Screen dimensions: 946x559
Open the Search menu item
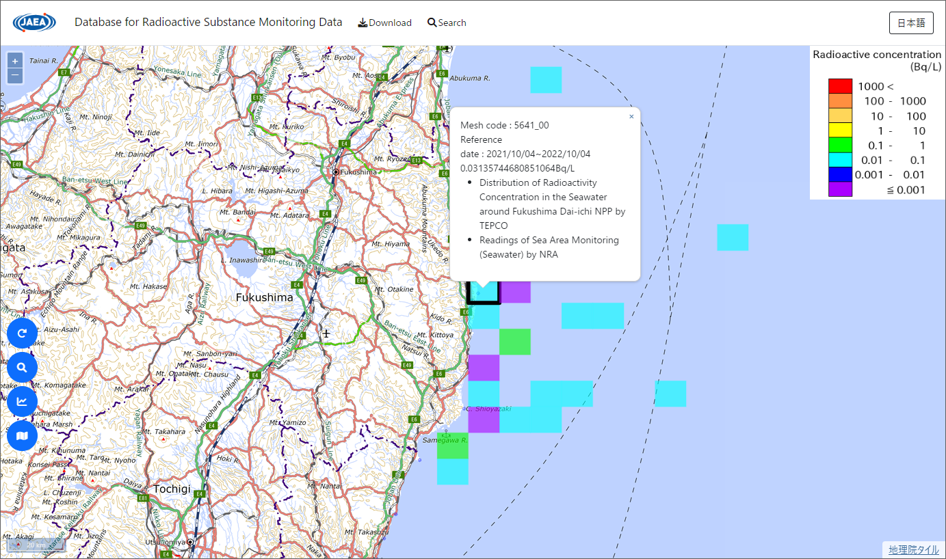tap(447, 23)
